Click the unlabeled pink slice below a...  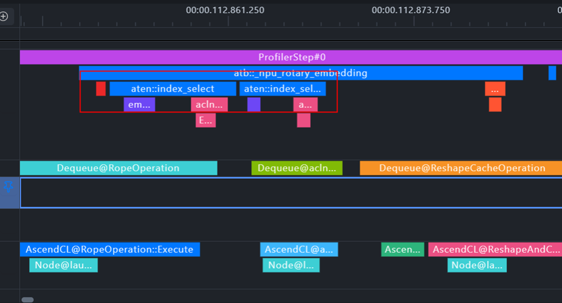(303, 120)
